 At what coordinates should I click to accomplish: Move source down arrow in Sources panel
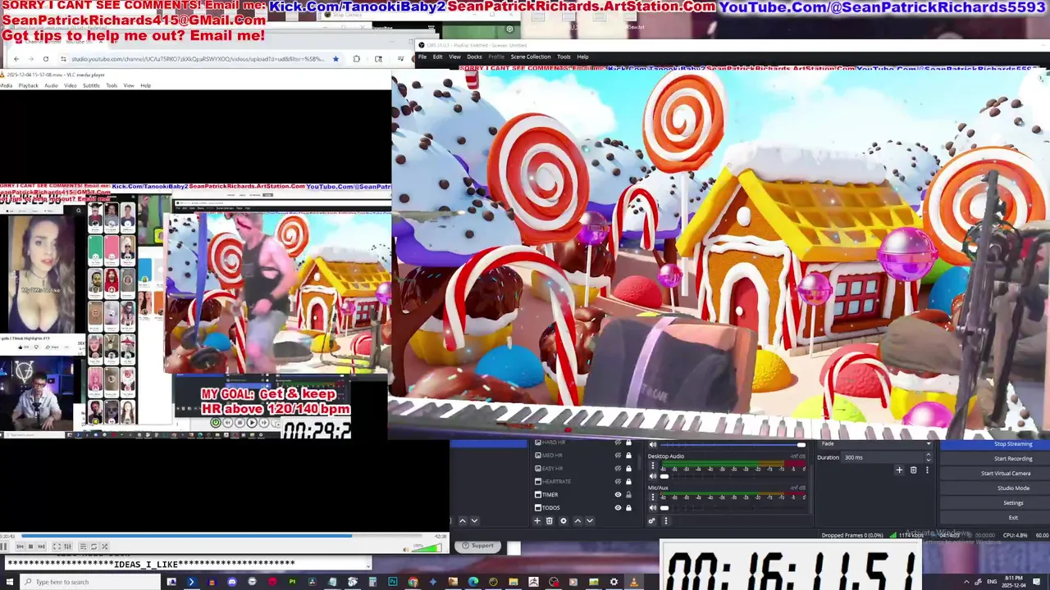[x=589, y=521]
